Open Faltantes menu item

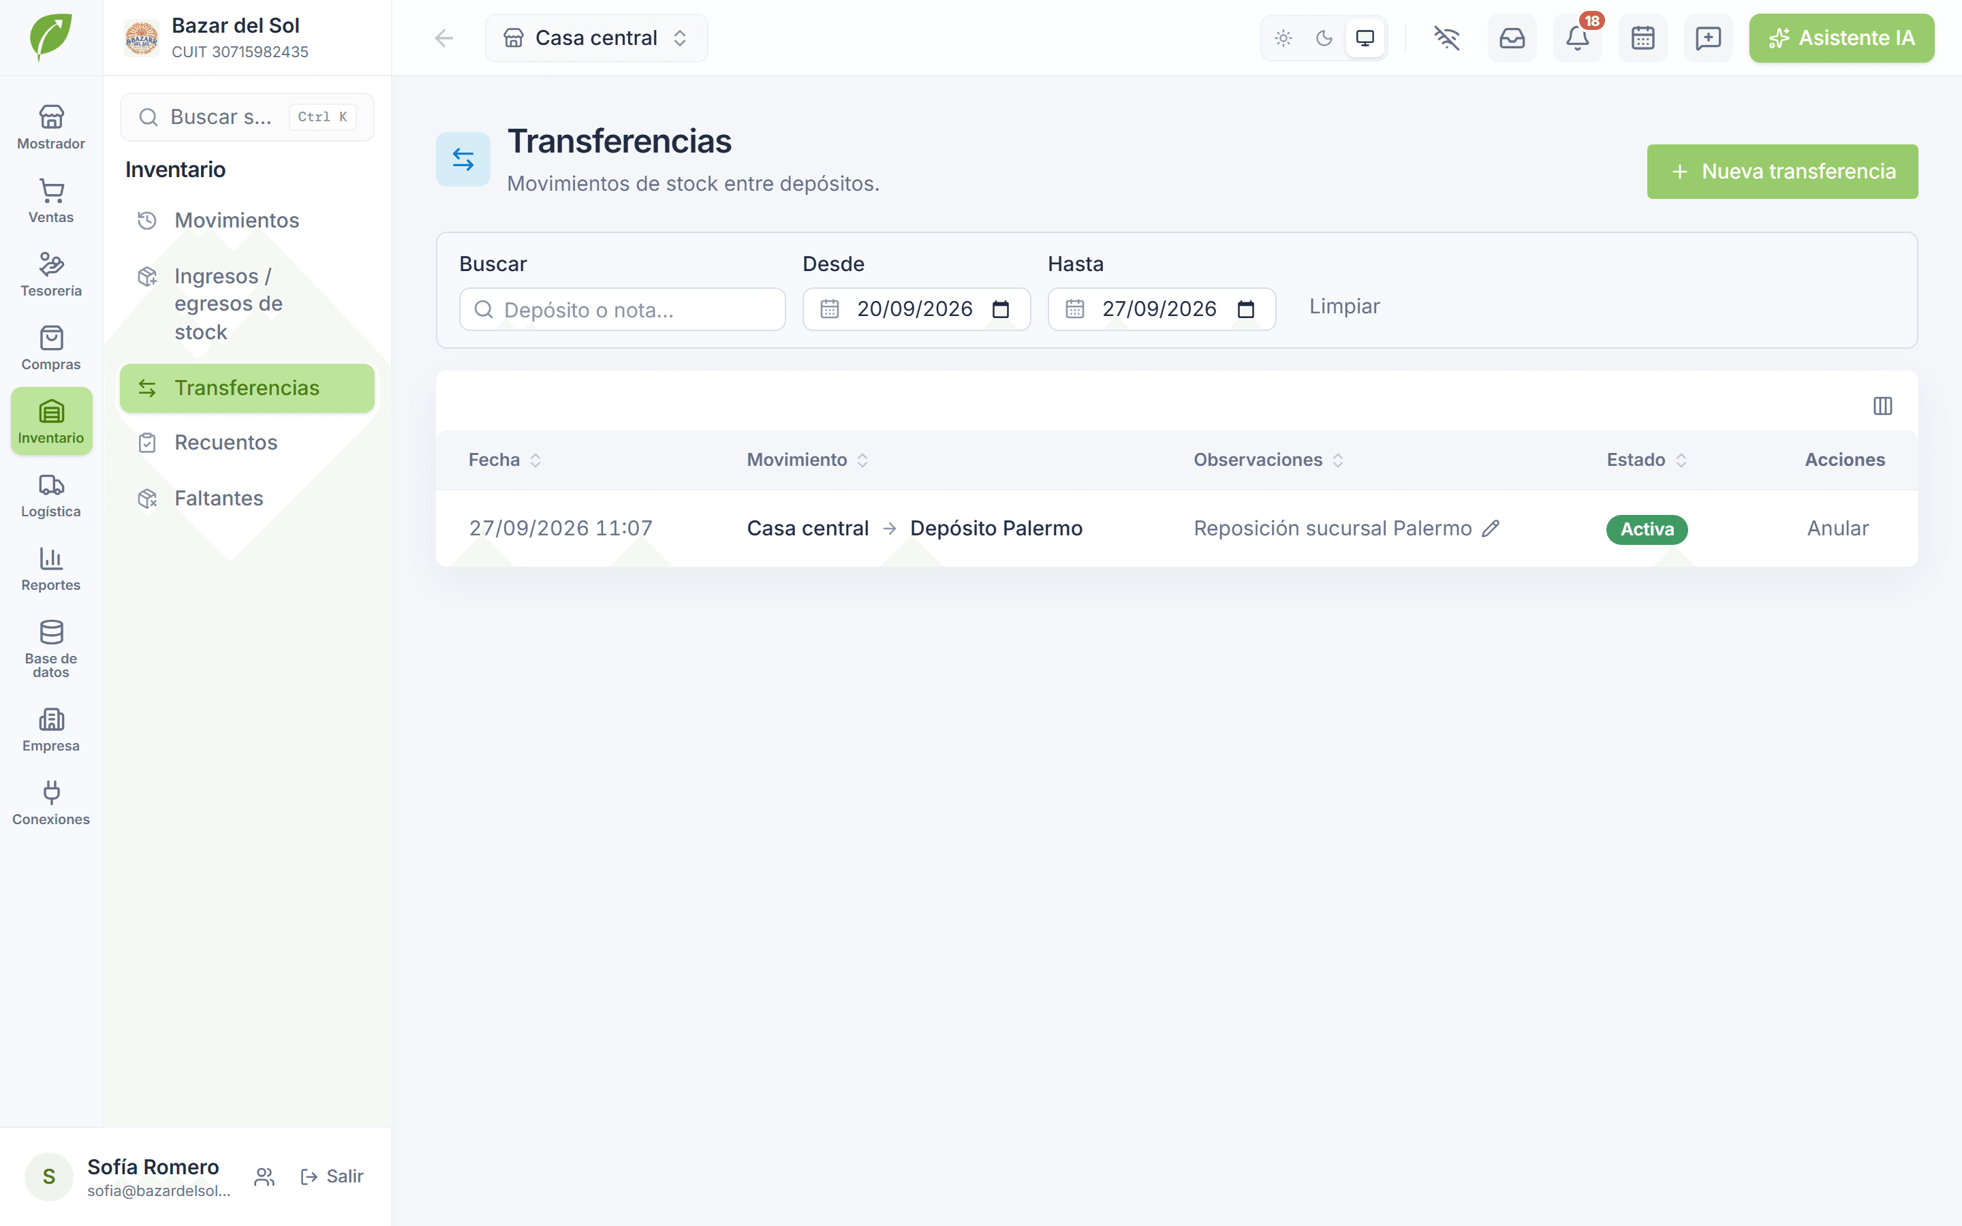pyautogui.click(x=247, y=499)
